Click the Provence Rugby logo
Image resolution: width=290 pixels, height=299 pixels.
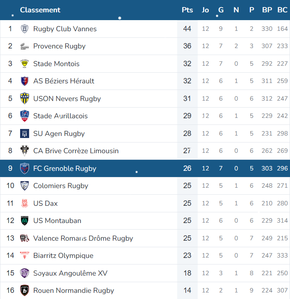(24, 46)
